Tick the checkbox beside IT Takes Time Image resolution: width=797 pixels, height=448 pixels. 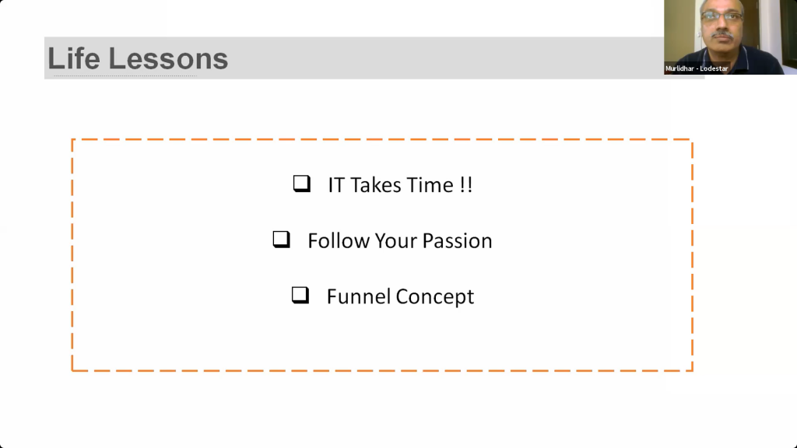pyautogui.click(x=302, y=184)
